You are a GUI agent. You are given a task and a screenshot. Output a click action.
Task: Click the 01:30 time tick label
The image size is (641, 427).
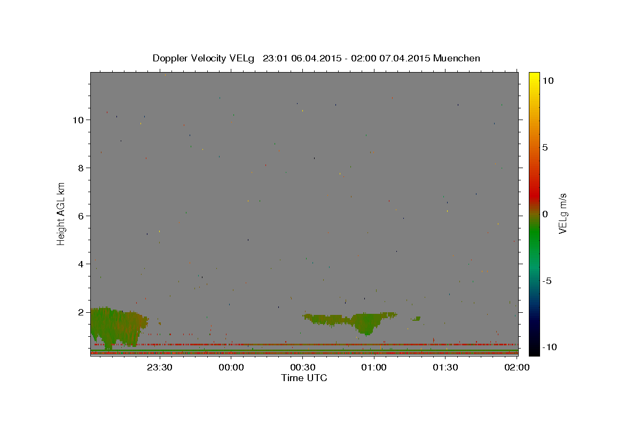445,367
